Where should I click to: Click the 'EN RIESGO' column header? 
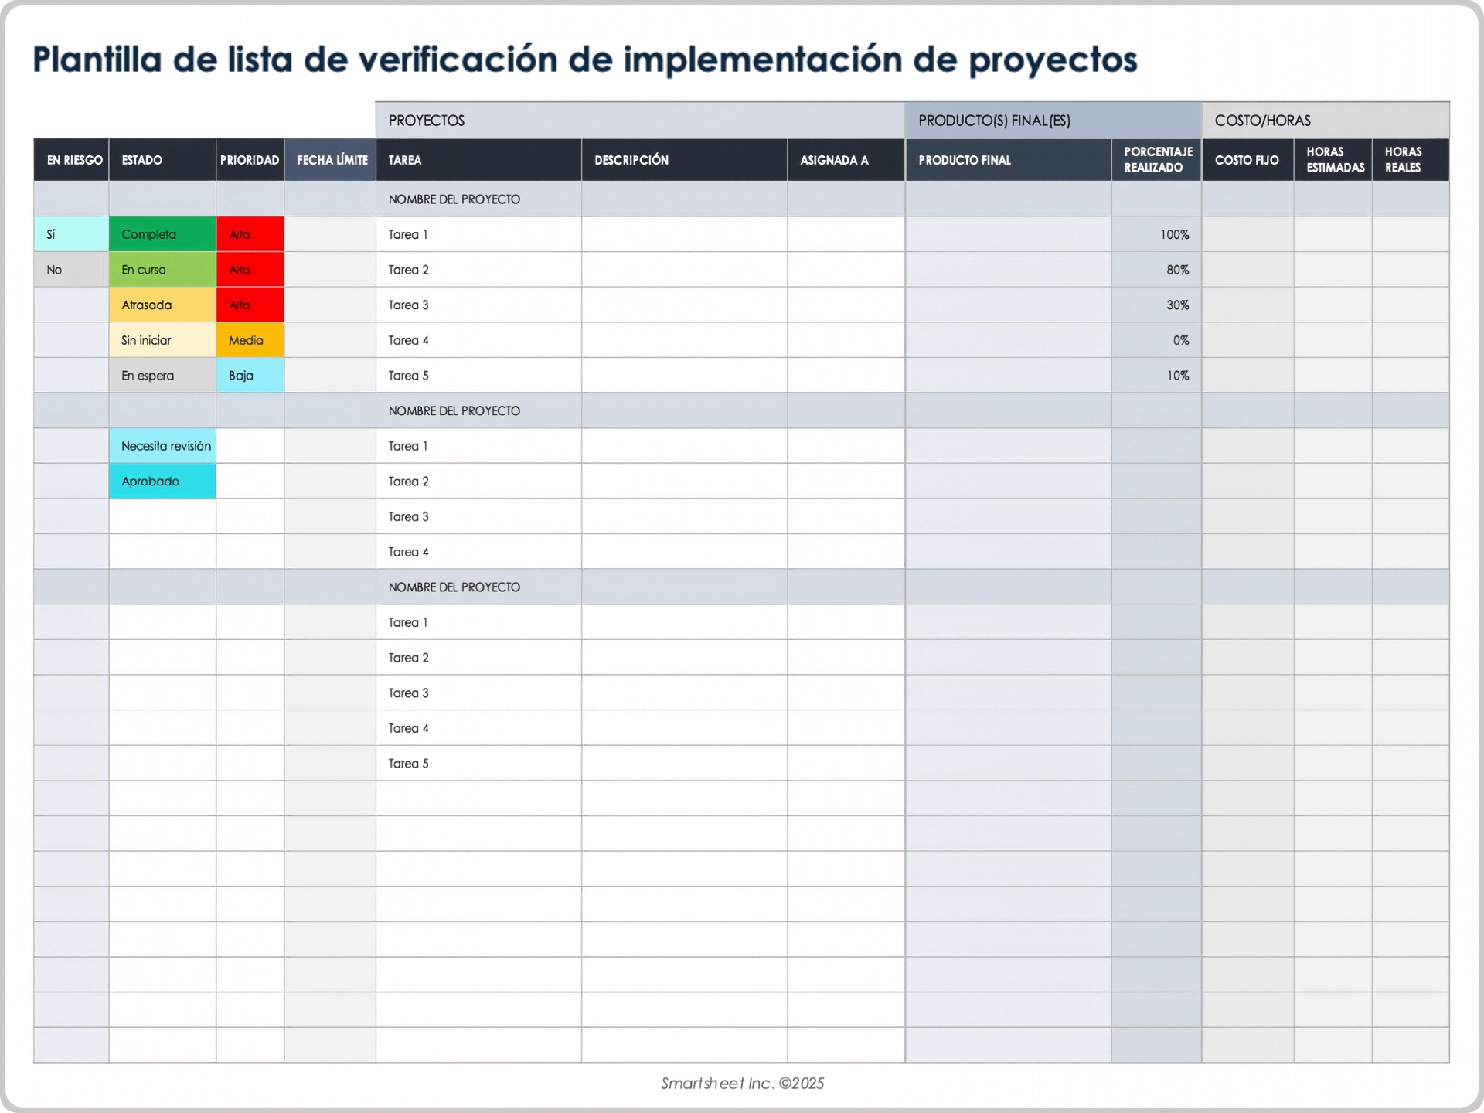point(70,159)
